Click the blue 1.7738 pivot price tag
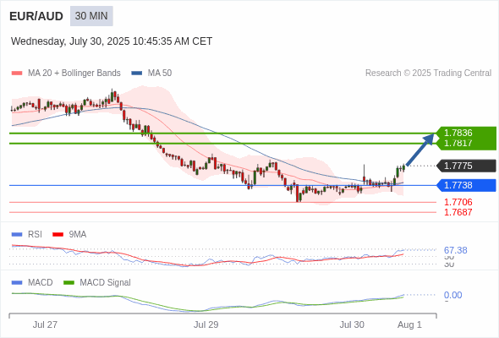 click(466, 185)
